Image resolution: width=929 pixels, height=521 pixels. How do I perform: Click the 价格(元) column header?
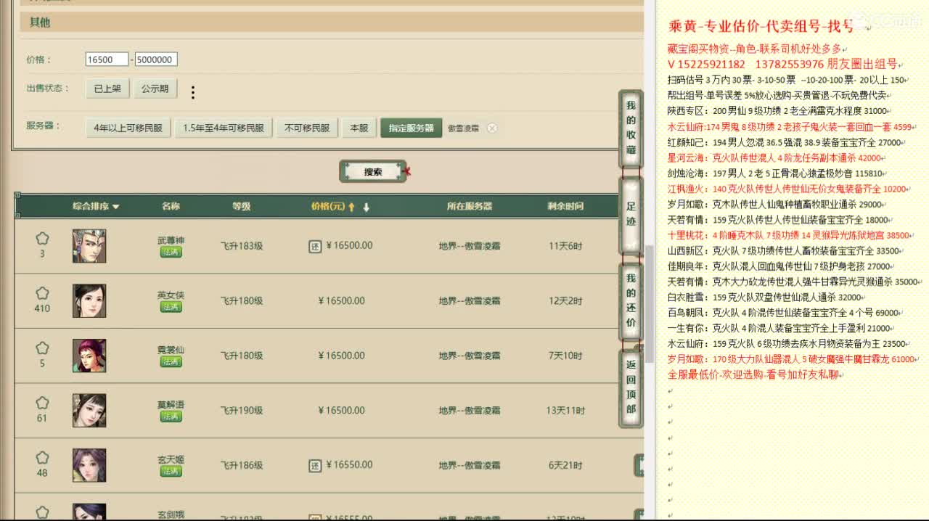click(x=328, y=207)
